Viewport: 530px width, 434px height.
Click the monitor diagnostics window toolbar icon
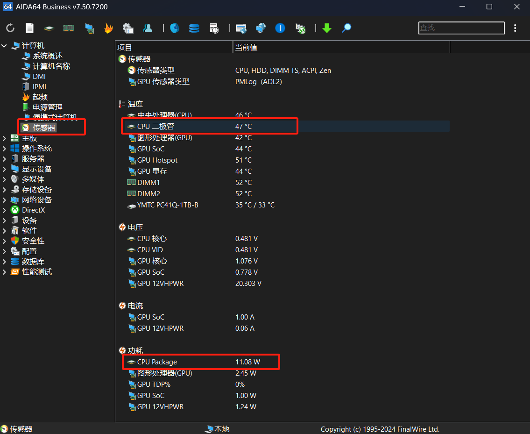click(241, 28)
